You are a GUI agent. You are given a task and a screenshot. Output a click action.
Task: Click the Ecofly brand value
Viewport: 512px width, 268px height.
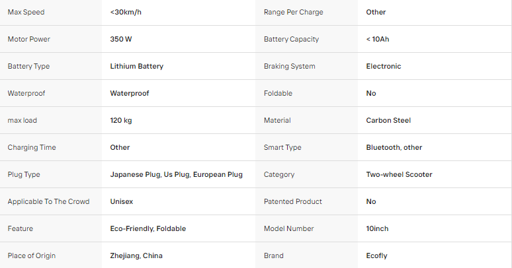(x=376, y=255)
